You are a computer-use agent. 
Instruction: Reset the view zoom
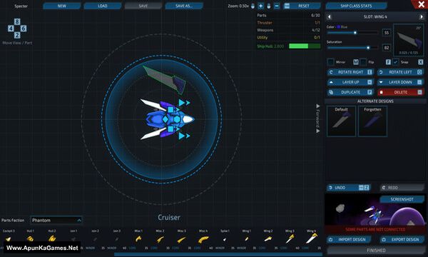click(302, 6)
